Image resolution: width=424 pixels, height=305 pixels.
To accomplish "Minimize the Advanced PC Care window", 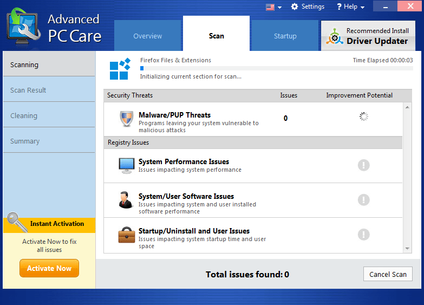I will point(386,6).
